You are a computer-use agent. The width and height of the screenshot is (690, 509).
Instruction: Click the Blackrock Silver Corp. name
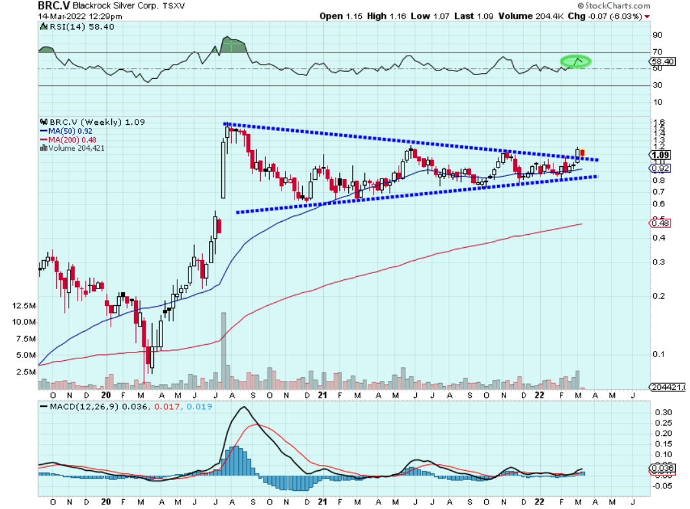coord(115,6)
